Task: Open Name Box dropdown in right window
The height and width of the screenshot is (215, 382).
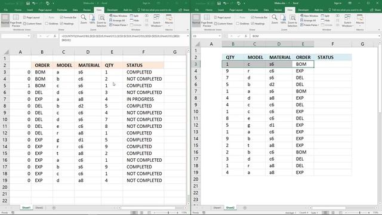Action: click(220, 36)
